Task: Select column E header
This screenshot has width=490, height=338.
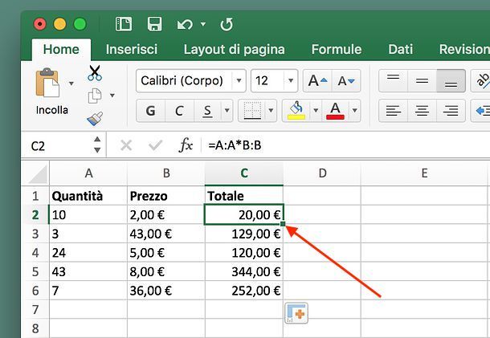Action: tap(424, 173)
